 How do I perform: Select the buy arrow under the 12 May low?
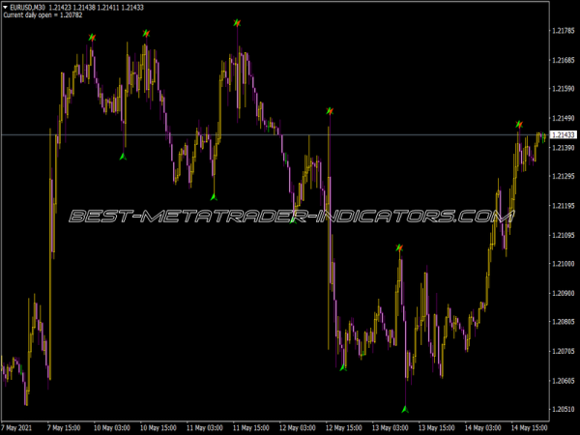click(x=343, y=366)
